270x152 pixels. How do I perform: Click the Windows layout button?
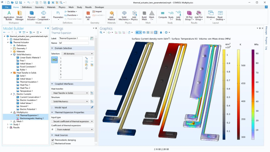(210, 16)
